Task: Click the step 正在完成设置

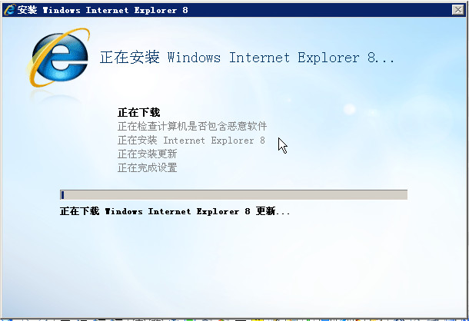Action: [147, 167]
